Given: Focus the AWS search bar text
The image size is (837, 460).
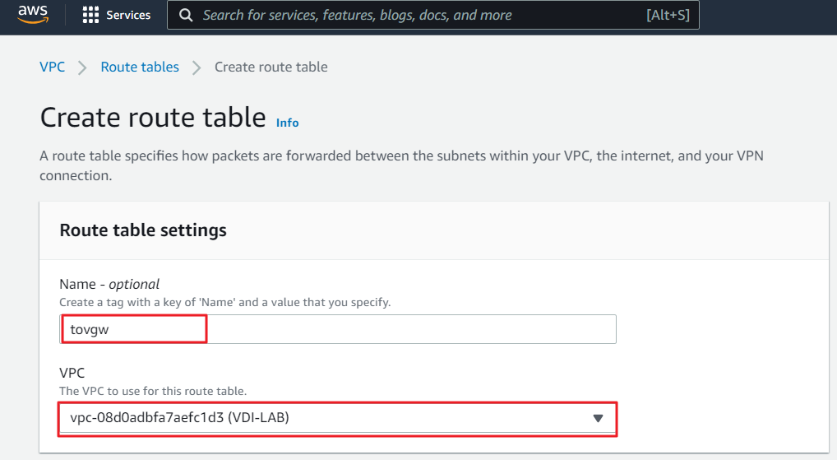Looking at the screenshot, I should 357,16.
